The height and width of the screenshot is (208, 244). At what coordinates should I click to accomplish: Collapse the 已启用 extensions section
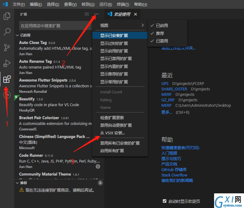[17, 35]
